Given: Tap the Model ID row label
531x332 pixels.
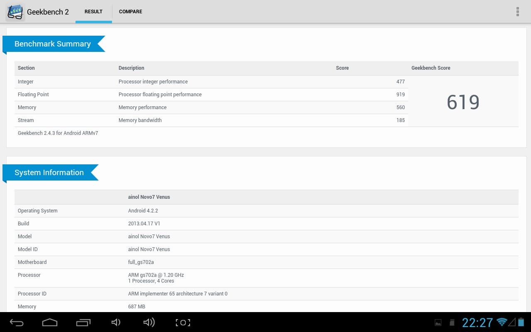Looking at the screenshot, I should (28, 249).
